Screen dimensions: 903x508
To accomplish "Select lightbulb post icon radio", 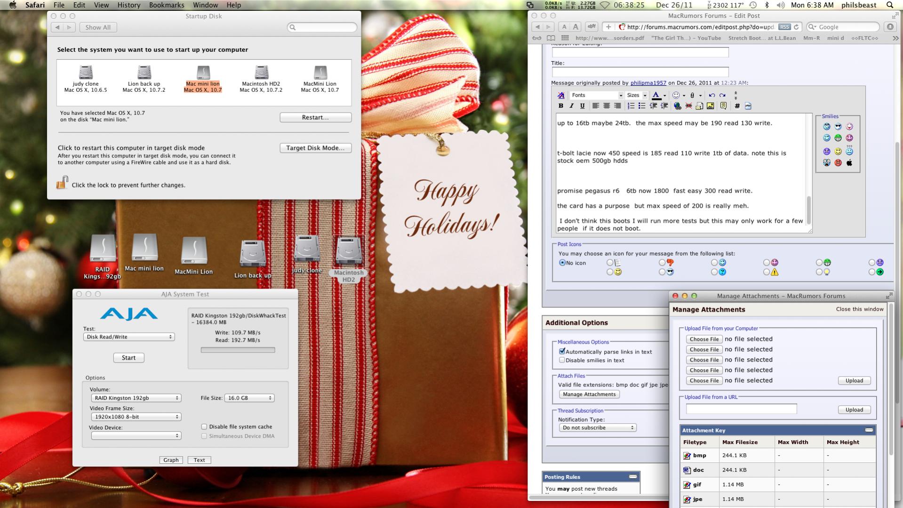I will click(819, 272).
